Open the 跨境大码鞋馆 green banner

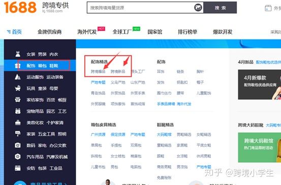click(260, 147)
